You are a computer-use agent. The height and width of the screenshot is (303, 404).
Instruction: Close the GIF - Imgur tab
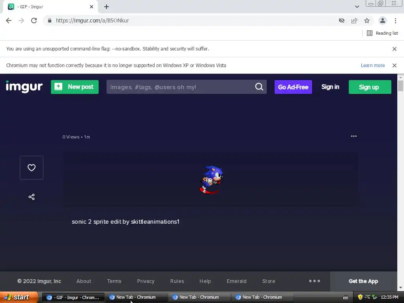point(92,7)
